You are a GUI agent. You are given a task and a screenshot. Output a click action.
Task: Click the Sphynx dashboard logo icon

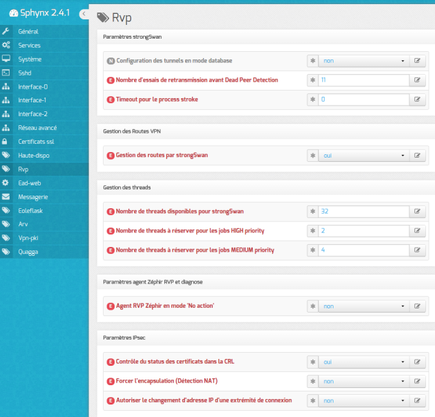click(14, 12)
